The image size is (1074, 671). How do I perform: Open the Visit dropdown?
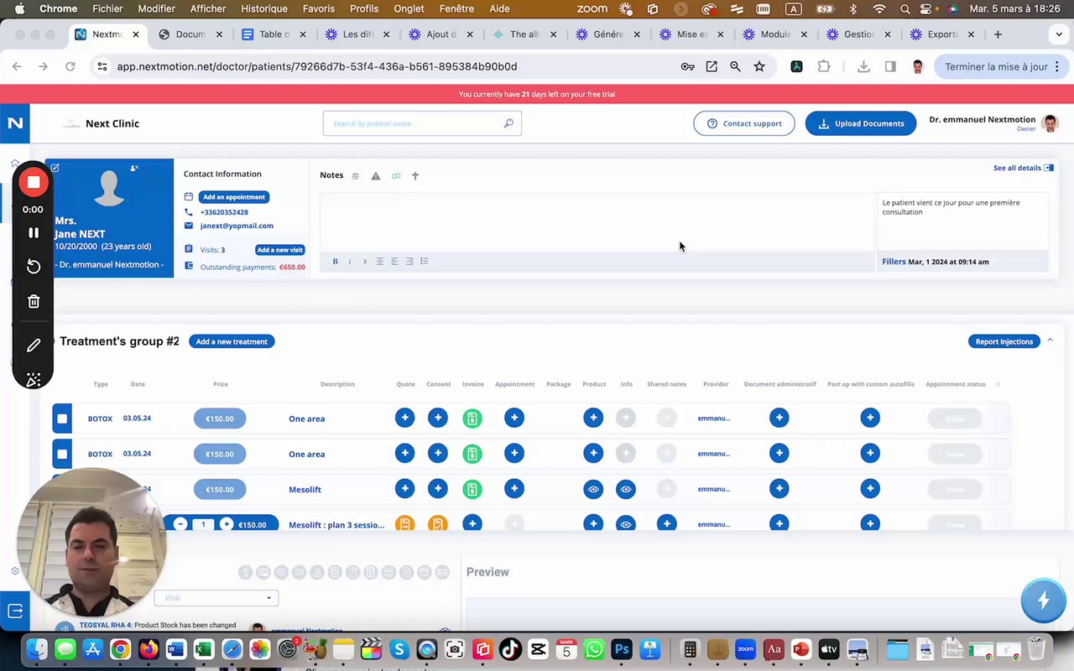pyautogui.click(x=216, y=598)
